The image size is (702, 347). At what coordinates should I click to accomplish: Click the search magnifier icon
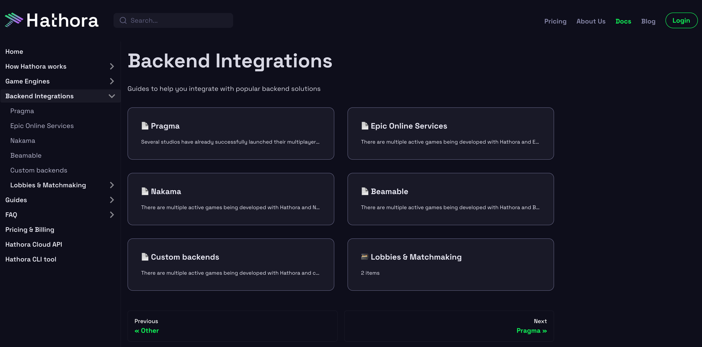123,20
